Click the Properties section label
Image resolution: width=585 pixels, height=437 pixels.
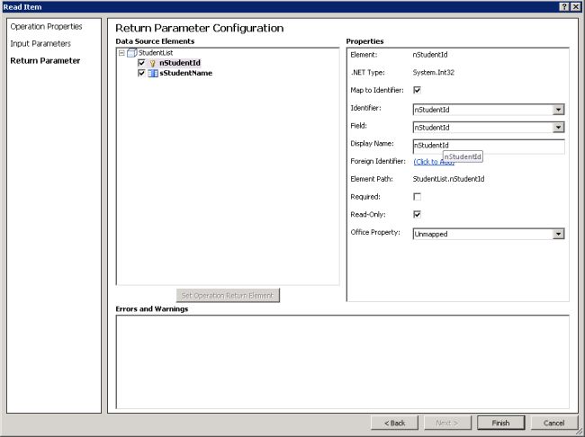[364, 41]
